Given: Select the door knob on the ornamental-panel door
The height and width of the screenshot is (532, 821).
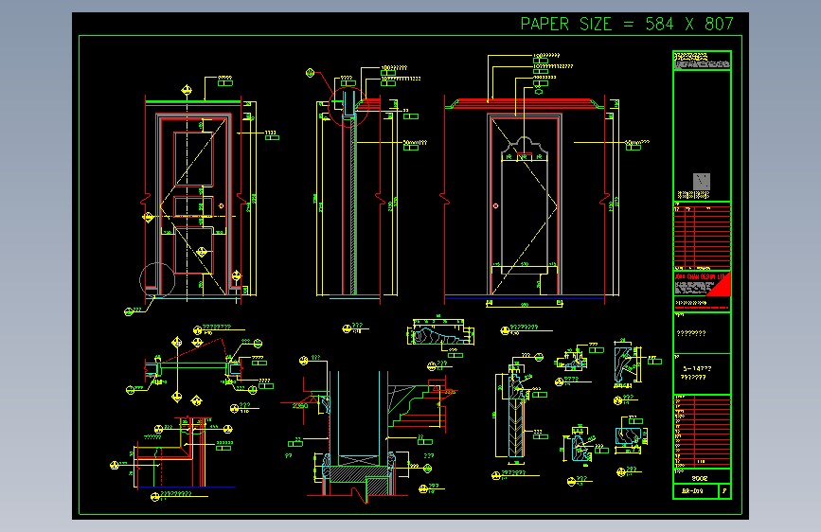Looking at the screenshot, I should click(x=495, y=205).
